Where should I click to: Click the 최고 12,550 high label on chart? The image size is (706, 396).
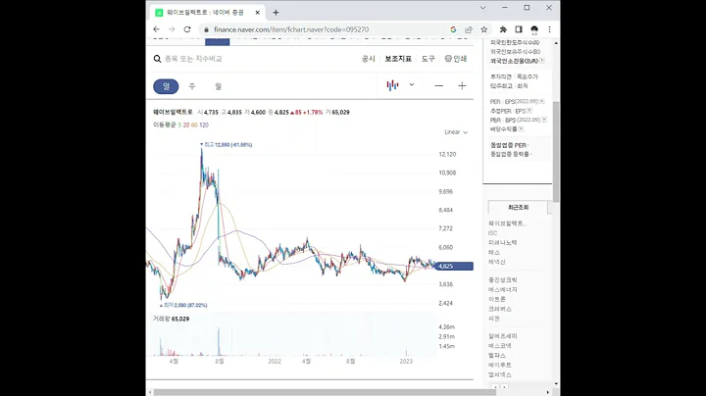(x=227, y=144)
